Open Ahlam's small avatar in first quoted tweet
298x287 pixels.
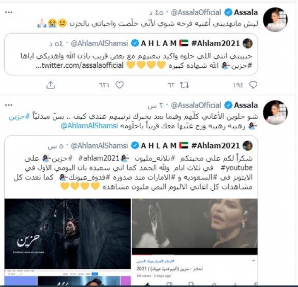[x=248, y=43]
